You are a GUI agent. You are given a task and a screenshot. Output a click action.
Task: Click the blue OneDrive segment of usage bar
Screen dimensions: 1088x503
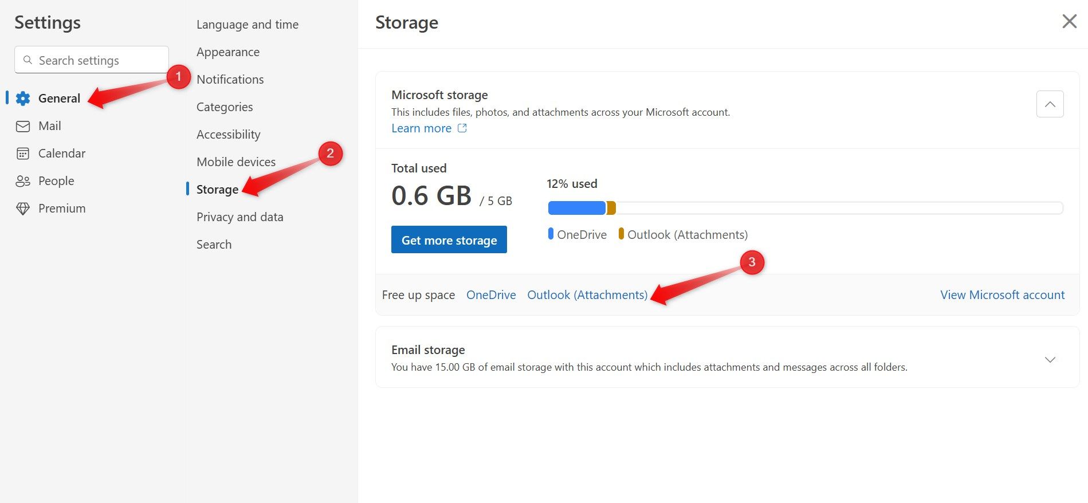point(576,208)
